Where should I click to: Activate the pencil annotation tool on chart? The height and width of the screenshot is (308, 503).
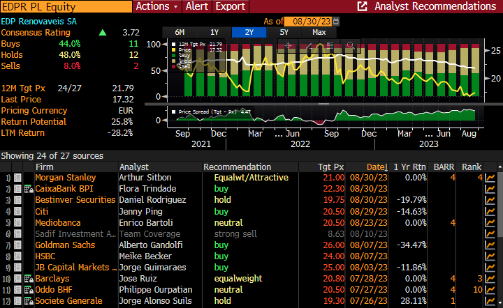(x=308, y=45)
